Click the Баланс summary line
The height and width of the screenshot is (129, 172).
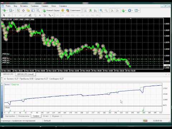click(35, 79)
